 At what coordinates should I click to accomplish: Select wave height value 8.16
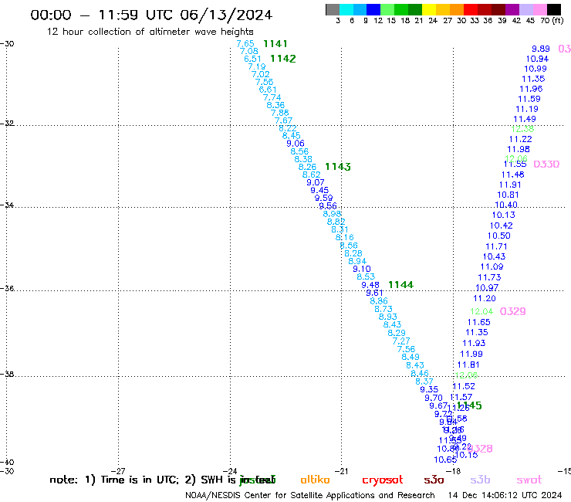[x=344, y=237]
